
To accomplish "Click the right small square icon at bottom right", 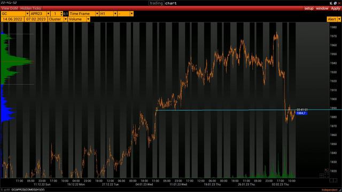I will coord(335,180).
